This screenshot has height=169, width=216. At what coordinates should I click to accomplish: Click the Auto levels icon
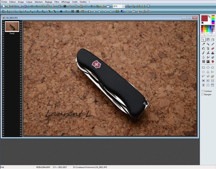(x=4, y=11)
